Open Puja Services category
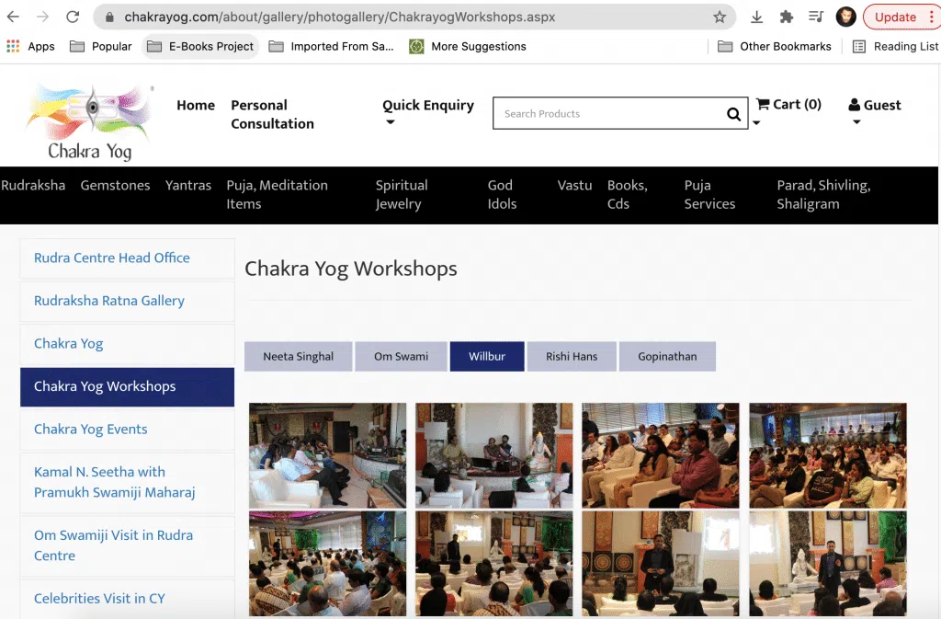The width and height of the screenshot is (941, 619). point(709,194)
